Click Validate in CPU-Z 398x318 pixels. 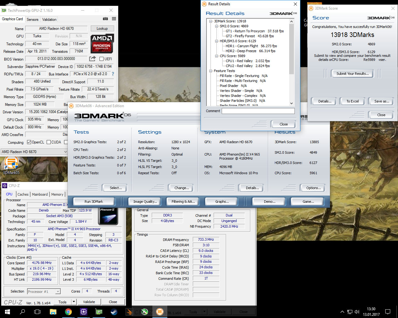(x=89, y=302)
